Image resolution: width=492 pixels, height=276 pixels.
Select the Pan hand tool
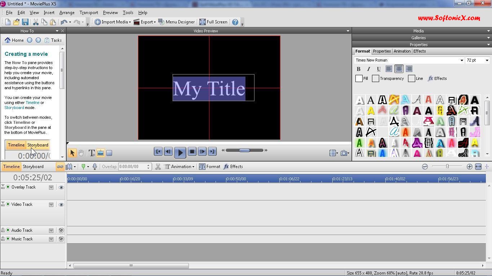tap(81, 152)
